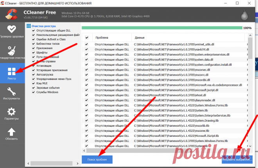Toggle the Приложения checkbox

[x=33, y=48]
